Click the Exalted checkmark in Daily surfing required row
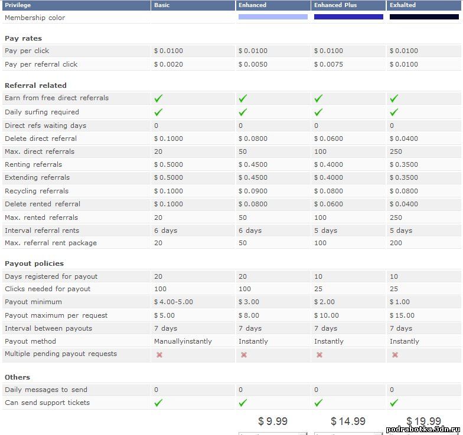The image size is (463, 435). point(394,112)
